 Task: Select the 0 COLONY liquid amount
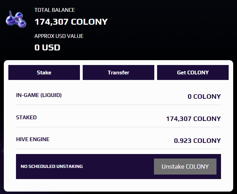204,96
